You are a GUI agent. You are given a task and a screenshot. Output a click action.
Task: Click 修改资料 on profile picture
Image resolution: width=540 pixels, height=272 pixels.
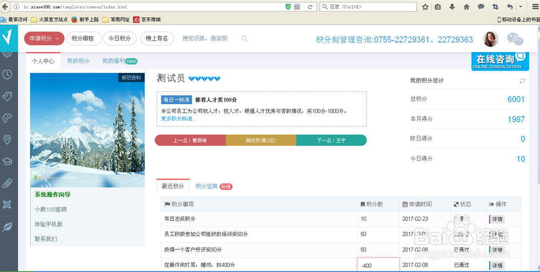click(131, 78)
